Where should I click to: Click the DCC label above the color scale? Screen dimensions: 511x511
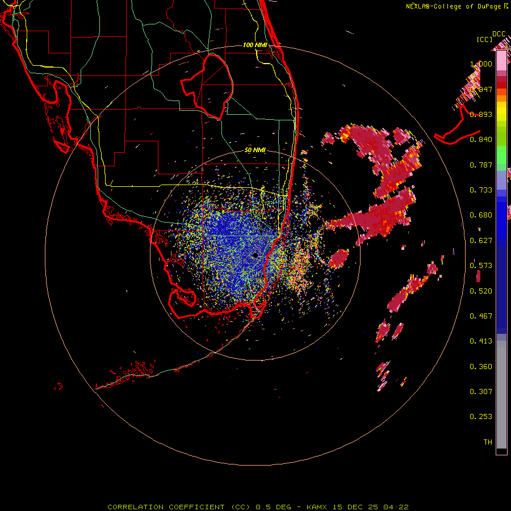pos(499,34)
